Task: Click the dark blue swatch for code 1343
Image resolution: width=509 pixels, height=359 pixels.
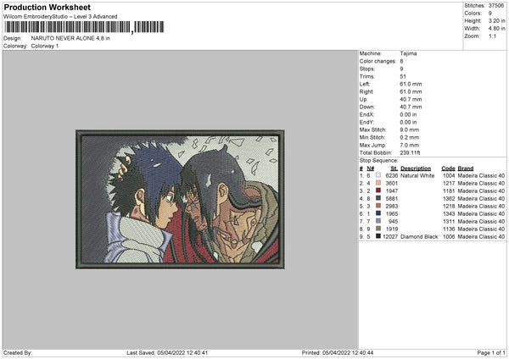Action: (x=378, y=213)
